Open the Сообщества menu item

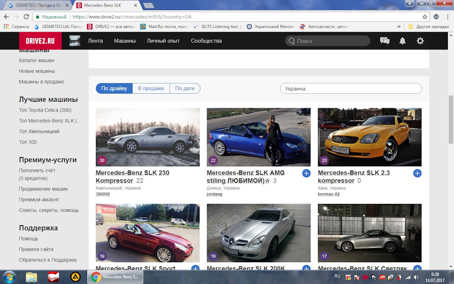point(206,41)
